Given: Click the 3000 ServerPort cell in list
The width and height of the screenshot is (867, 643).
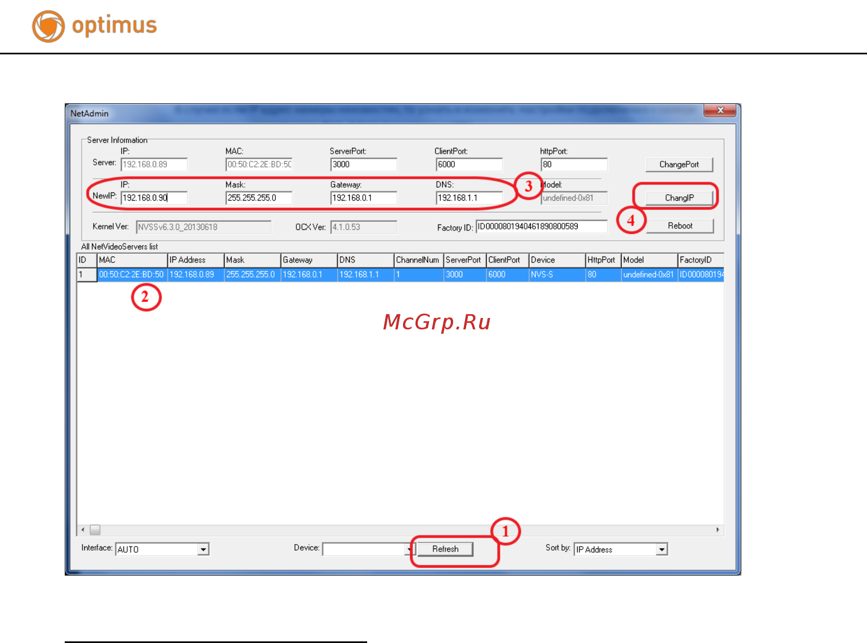Looking at the screenshot, I should [465, 274].
